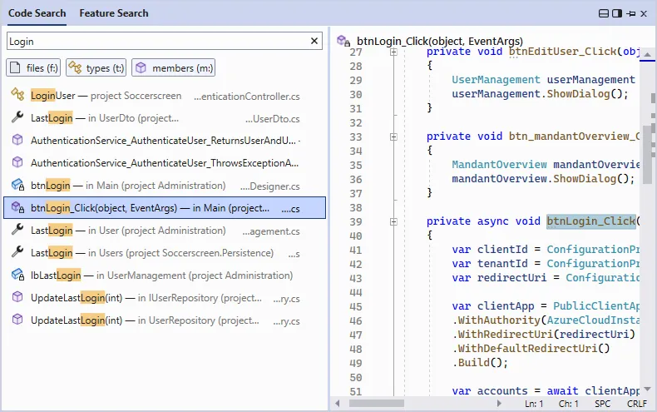Filter results by types (t:)
The image size is (657, 412).
click(x=96, y=67)
